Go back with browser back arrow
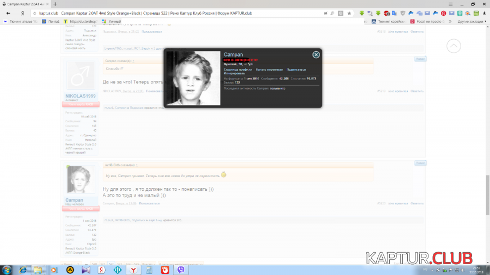 8,13
